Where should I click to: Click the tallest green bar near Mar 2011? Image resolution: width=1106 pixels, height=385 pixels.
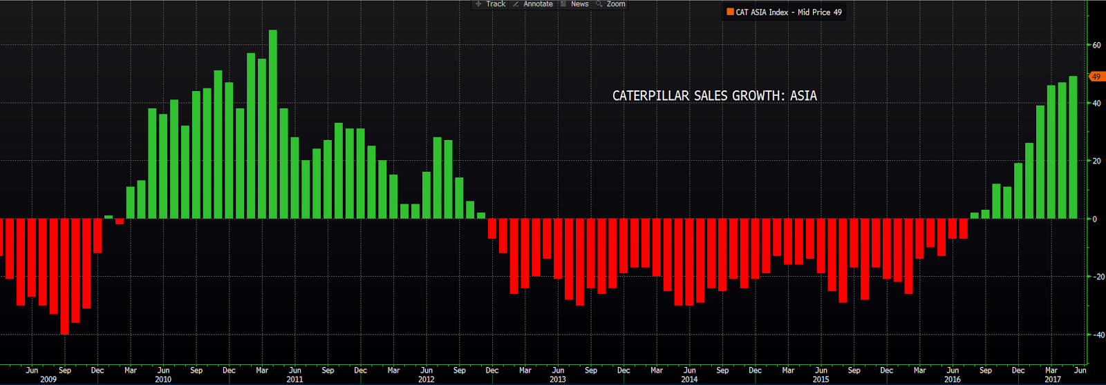273,124
